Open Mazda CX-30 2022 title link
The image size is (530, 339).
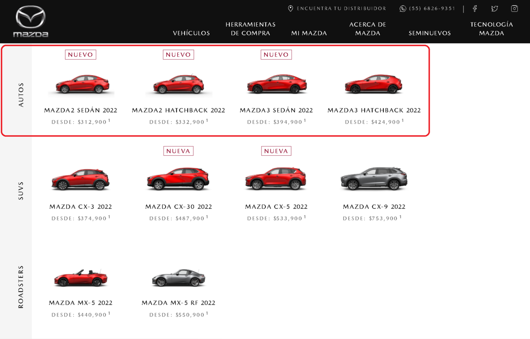178,207
